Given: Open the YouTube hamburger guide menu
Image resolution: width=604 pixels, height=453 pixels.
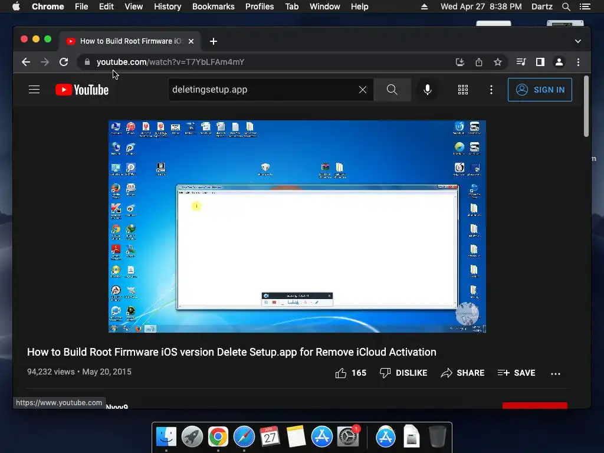Looking at the screenshot, I should 34,90.
